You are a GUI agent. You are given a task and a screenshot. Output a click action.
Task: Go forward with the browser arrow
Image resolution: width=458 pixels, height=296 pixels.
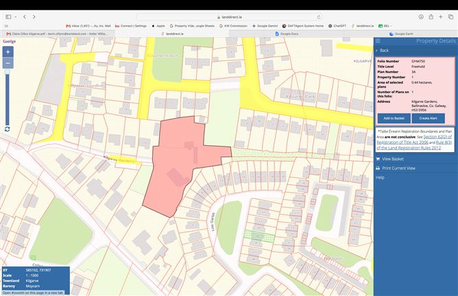(34, 17)
